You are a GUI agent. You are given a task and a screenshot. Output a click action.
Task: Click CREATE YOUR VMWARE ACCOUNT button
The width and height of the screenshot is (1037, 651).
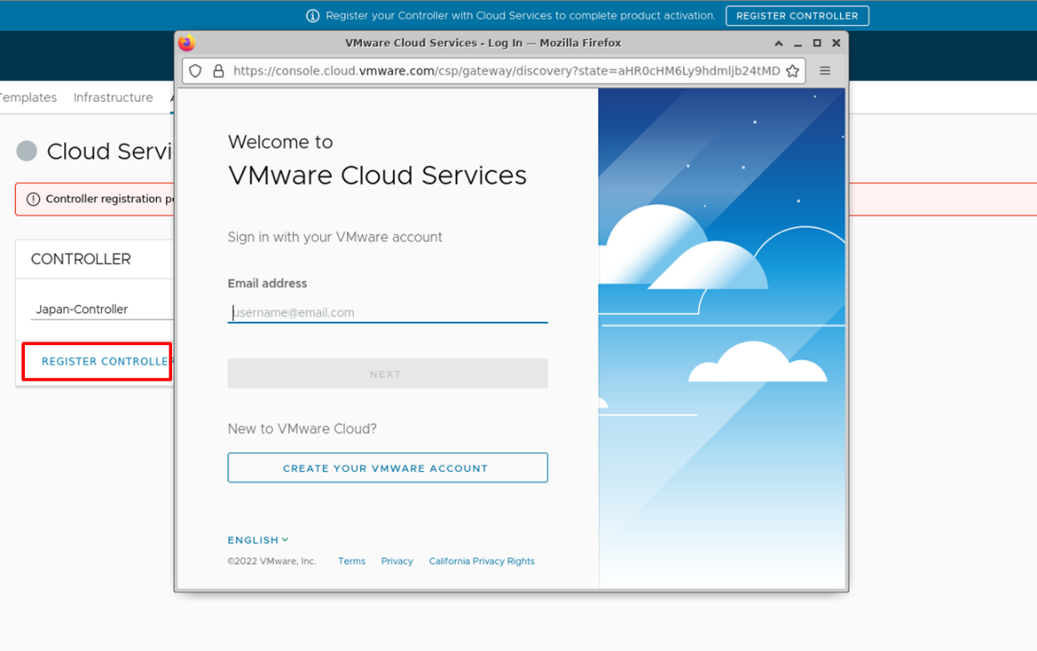coord(387,468)
